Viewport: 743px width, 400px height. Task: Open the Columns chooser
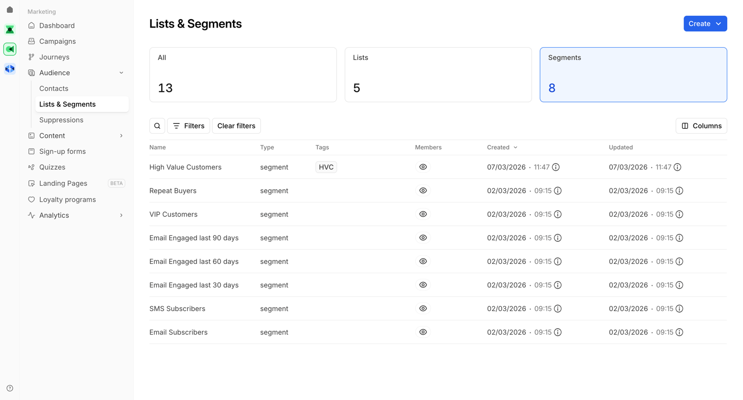tap(701, 126)
